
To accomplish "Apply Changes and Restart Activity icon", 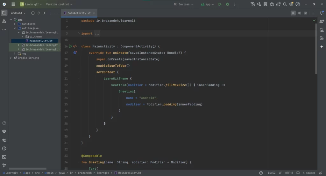I will coord(259,4).
